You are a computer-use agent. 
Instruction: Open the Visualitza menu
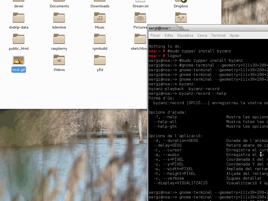pos(185,35)
